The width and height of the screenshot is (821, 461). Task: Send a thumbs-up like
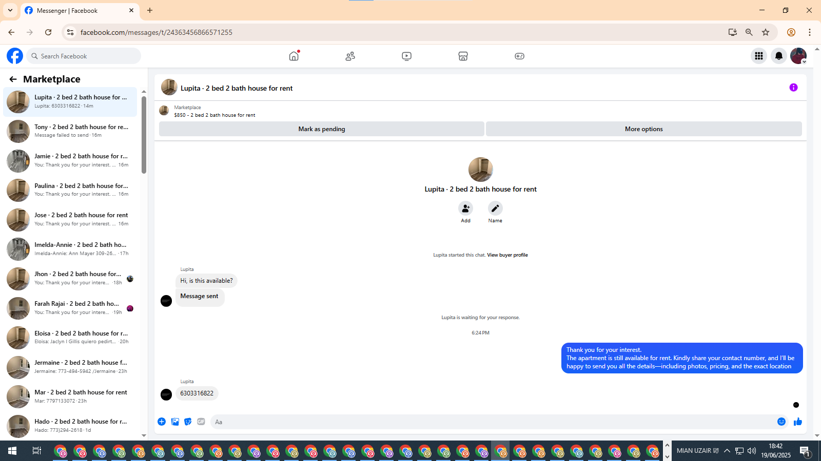pyautogui.click(x=798, y=422)
